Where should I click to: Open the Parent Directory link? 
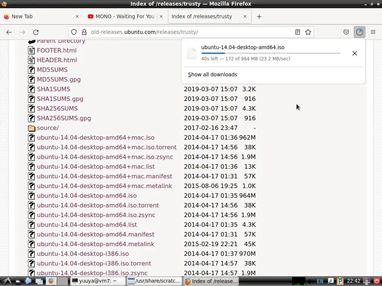coord(61,41)
